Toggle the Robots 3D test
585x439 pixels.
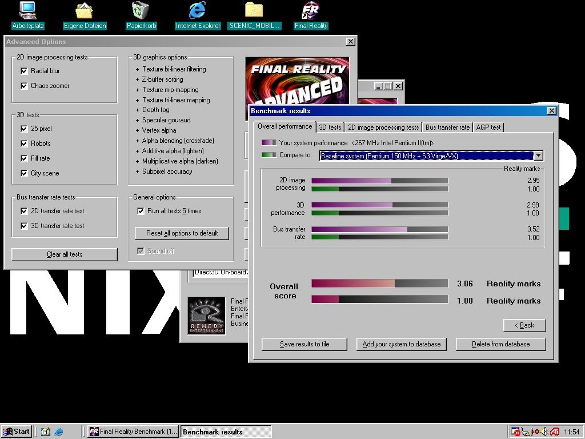coord(24,143)
